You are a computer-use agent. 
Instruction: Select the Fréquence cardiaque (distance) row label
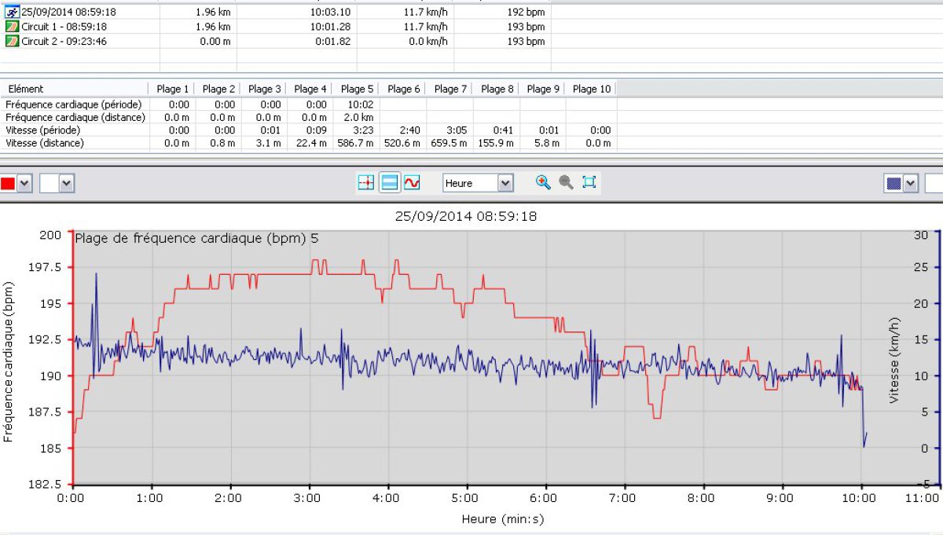[x=75, y=117]
